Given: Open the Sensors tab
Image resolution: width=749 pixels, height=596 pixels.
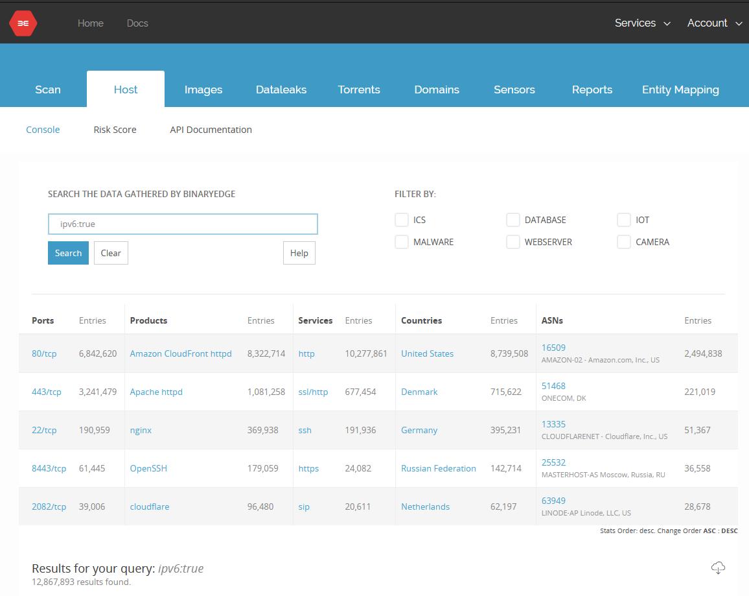Looking at the screenshot, I should point(514,89).
